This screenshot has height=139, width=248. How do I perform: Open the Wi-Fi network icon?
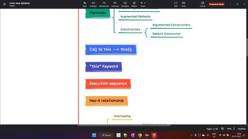pyautogui.click(x=220, y=135)
